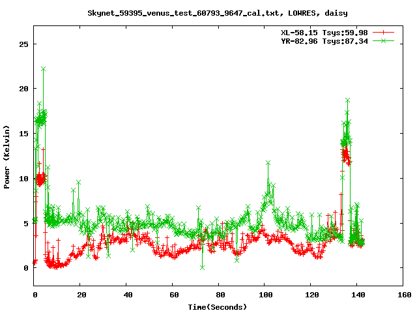This screenshot has height=313, width=417.
Task: Select the XL-58.15 Tsys:59.98 legend label
Action: (324, 33)
